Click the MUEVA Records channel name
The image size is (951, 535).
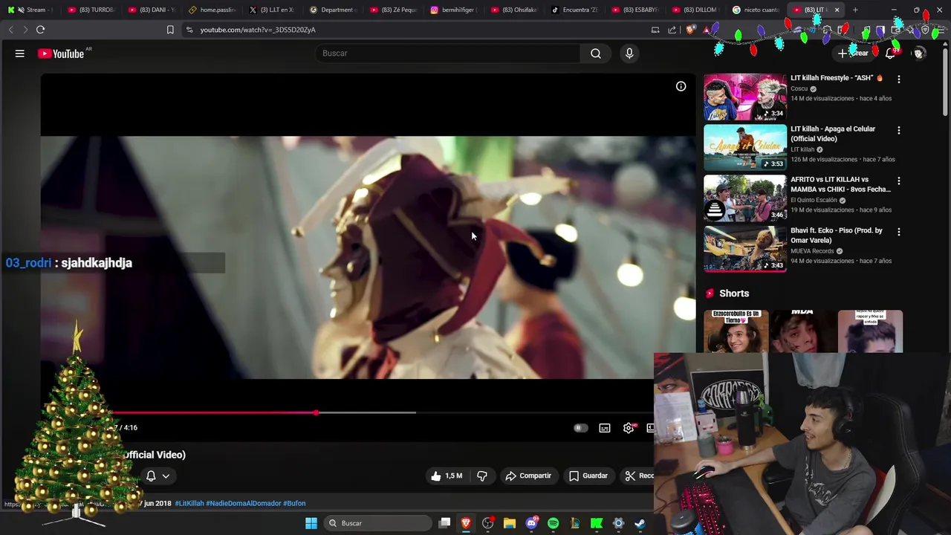812,251
